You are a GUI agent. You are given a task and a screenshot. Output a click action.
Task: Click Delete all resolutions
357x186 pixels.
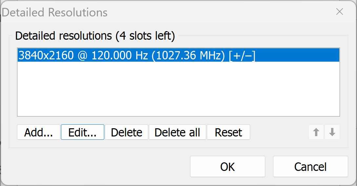pyautogui.click(x=177, y=132)
